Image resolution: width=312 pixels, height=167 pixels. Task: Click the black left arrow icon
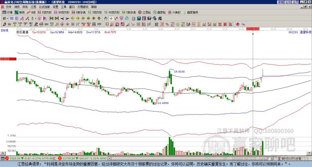pyautogui.click(x=62, y=19)
